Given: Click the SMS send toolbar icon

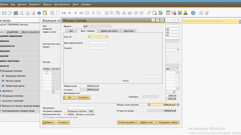Looking at the screenshot, I should (x=10, y=13).
